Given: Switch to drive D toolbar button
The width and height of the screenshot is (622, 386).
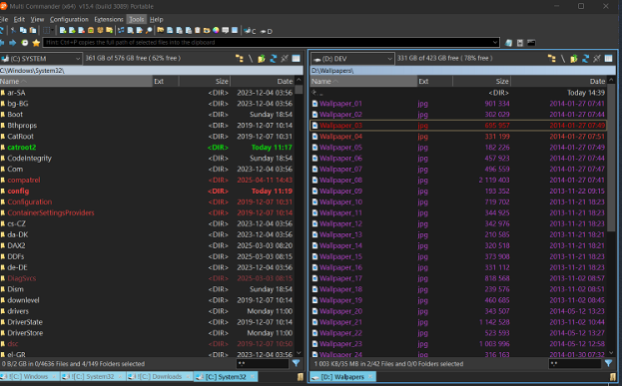Looking at the screenshot, I should coord(267,31).
